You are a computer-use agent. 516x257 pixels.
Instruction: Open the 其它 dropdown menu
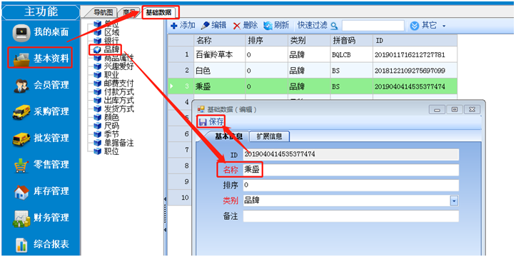click(428, 25)
